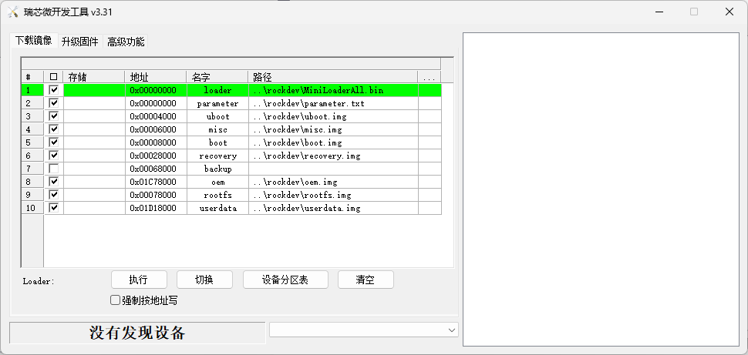Click address 0x00006000 cell
The image size is (748, 355).
pyautogui.click(x=156, y=129)
